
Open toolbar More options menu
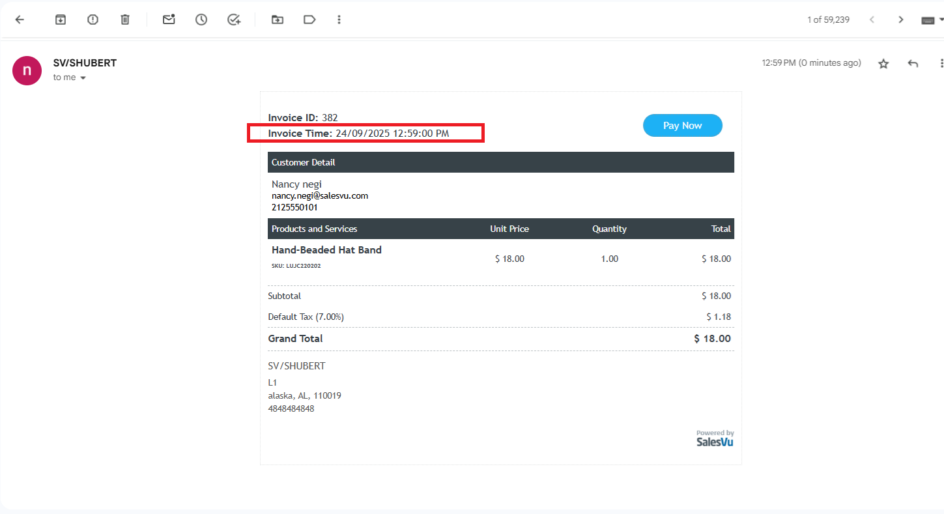click(x=339, y=20)
